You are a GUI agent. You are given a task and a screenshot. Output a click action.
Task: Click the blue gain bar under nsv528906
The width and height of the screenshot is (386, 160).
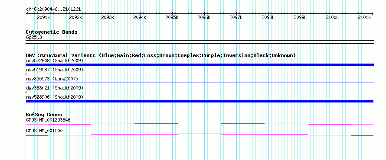[200, 101]
